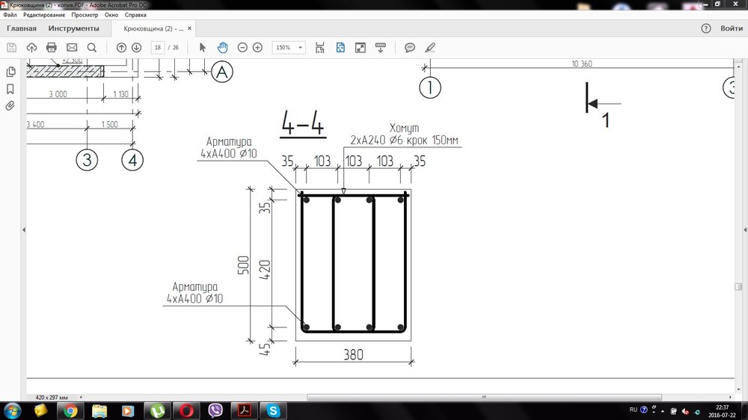Switch to Главная tab
748x420 pixels.
22,28
